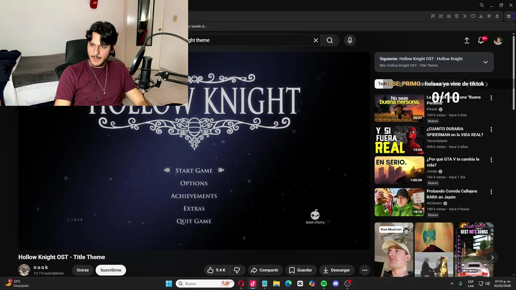516x290 pixels.
Task: Click the Opera pencil edit toolbar icon
Action: coord(441,16)
